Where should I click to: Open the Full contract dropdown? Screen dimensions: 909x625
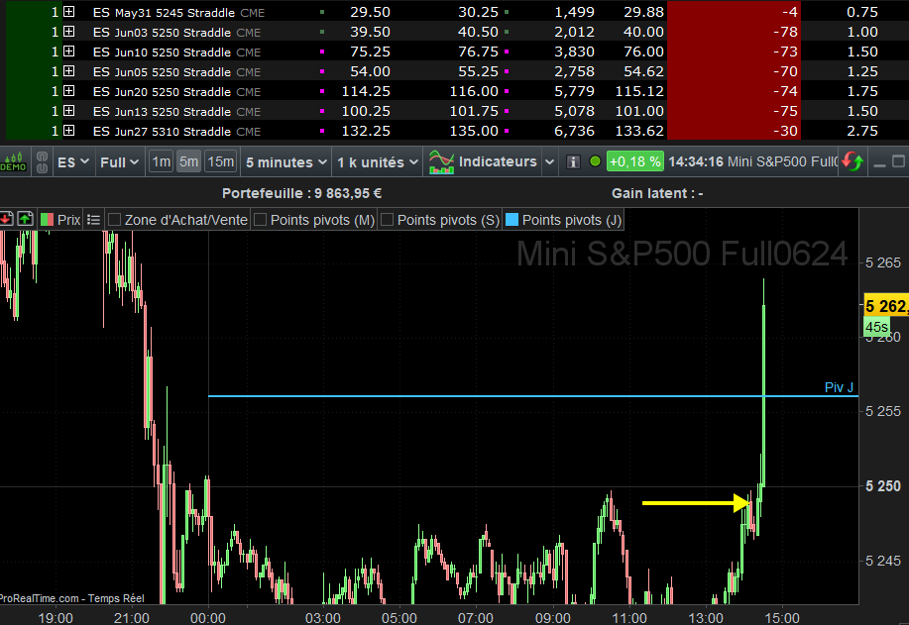pos(119,162)
